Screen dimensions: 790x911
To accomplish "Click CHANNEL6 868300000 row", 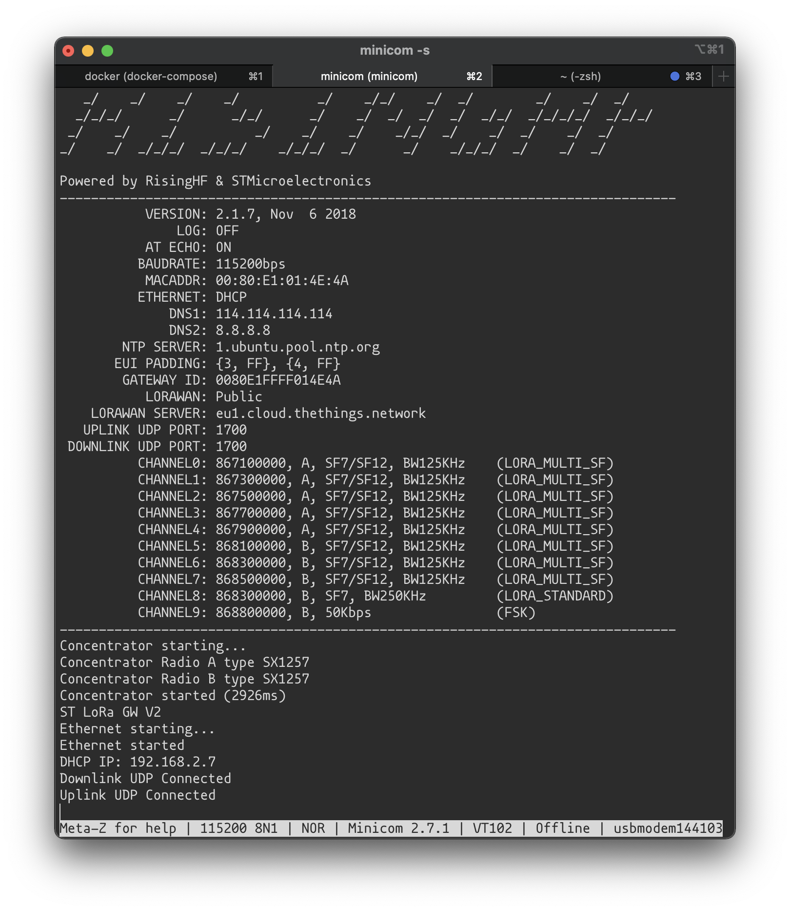I will pos(375,563).
